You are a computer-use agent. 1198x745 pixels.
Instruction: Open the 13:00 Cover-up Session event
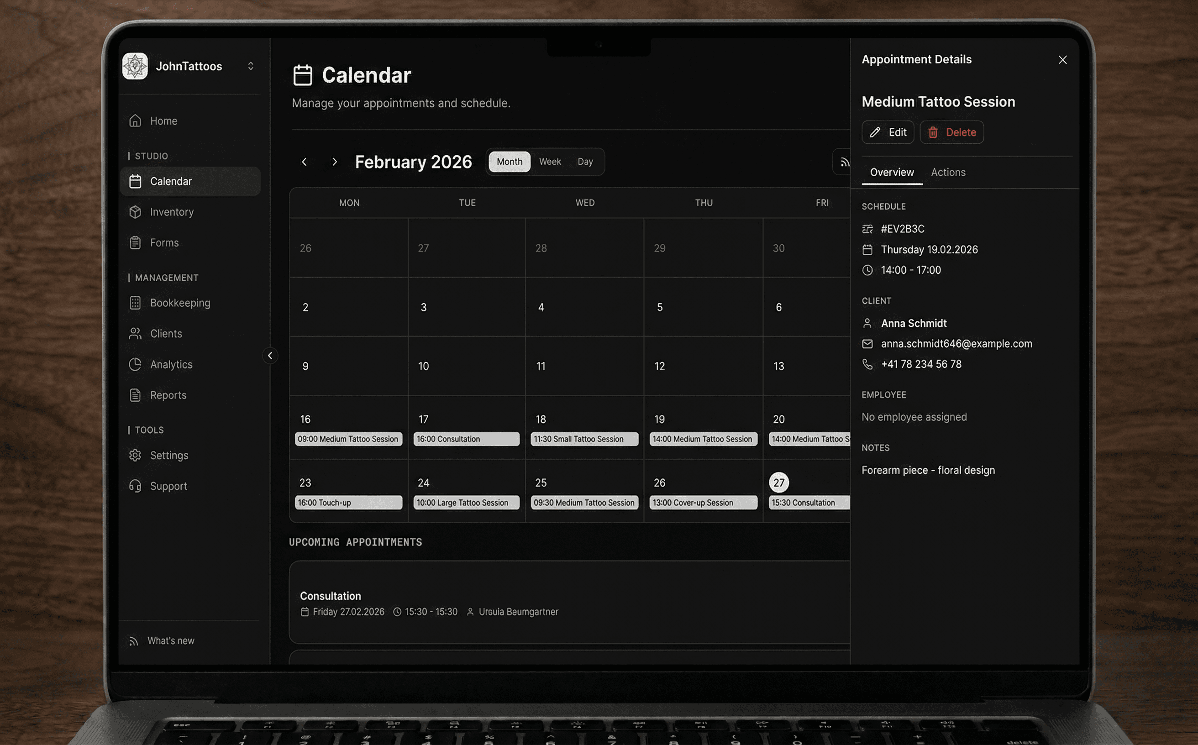click(x=703, y=503)
